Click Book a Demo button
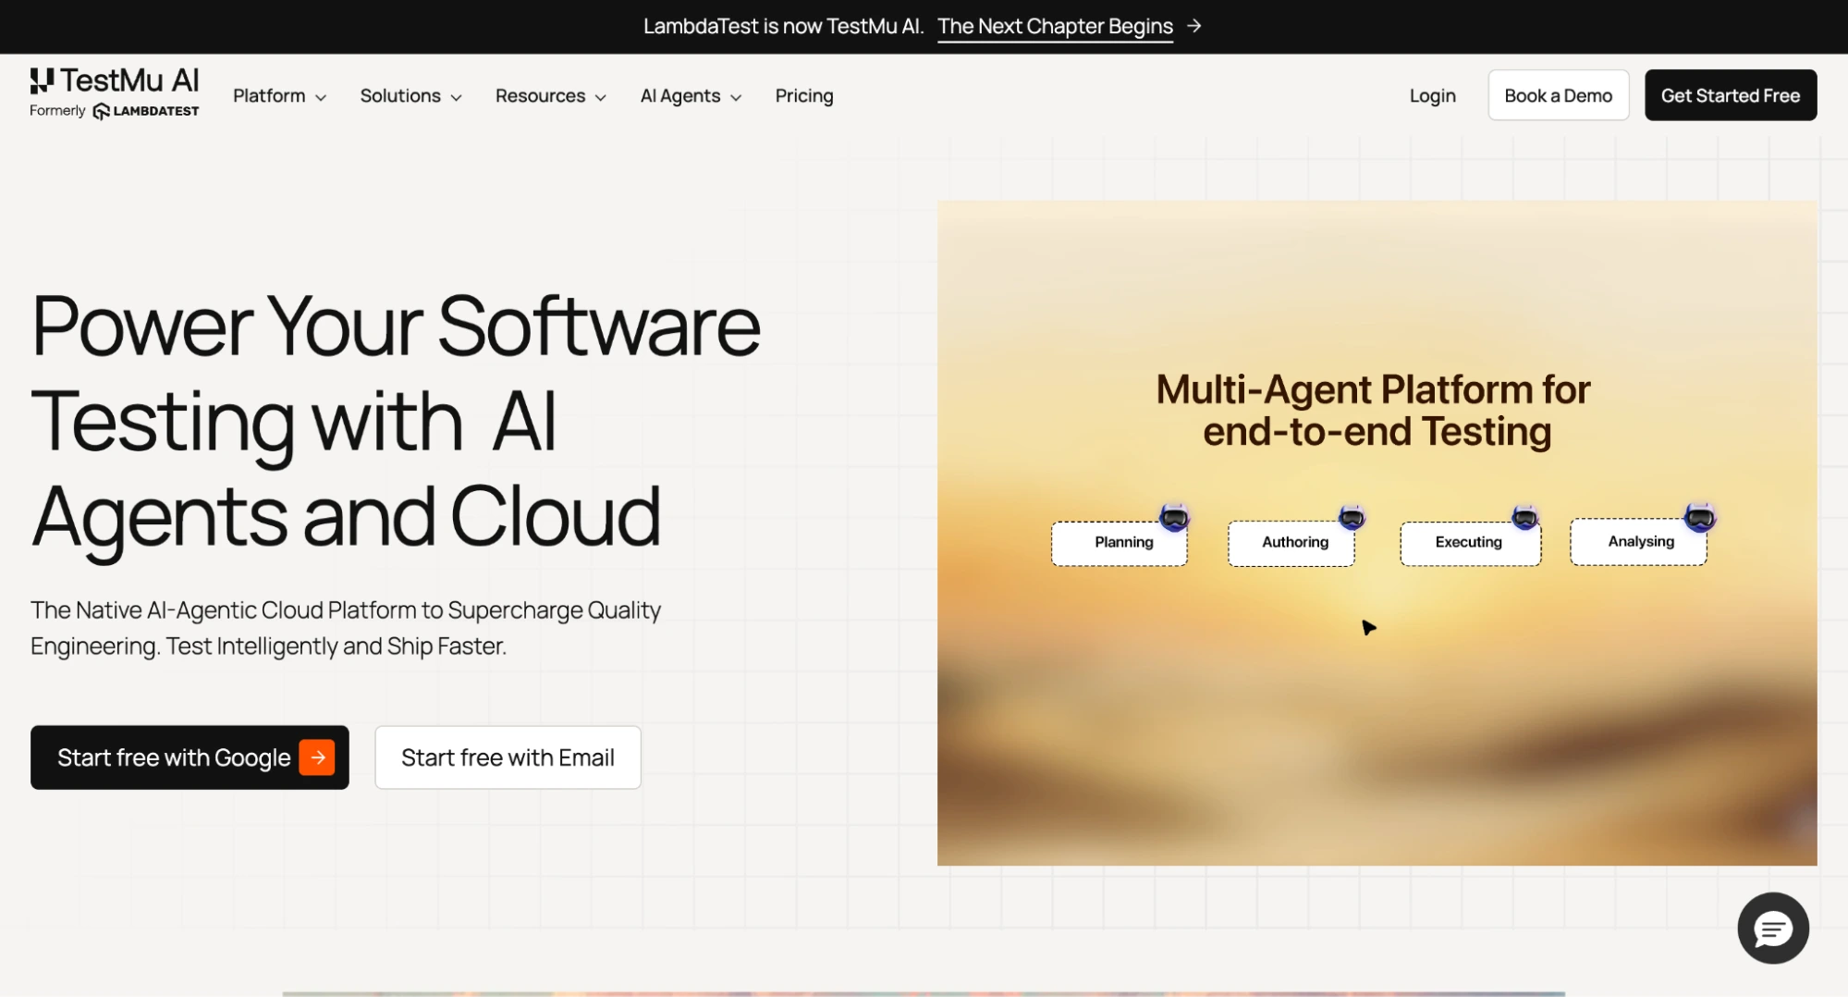The width and height of the screenshot is (1848, 997). [1558, 95]
